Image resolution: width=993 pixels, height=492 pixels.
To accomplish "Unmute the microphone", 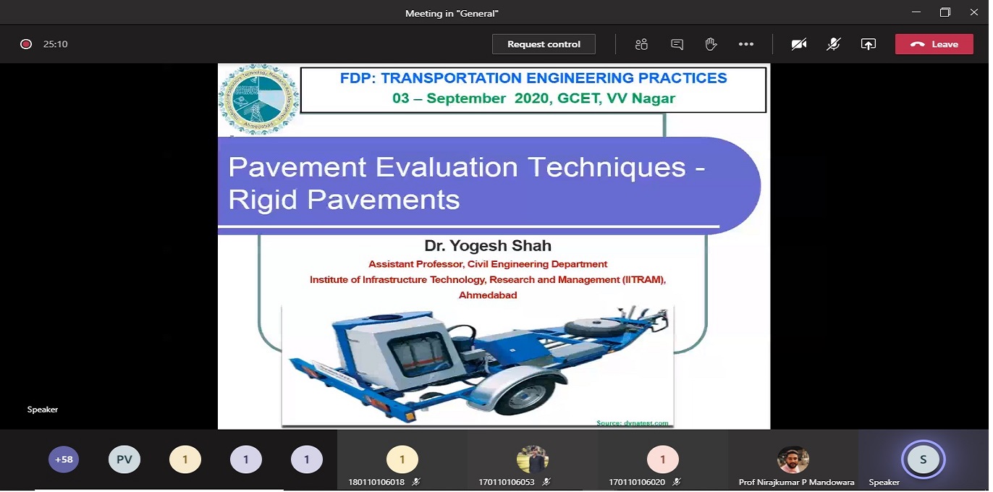I will [x=834, y=44].
